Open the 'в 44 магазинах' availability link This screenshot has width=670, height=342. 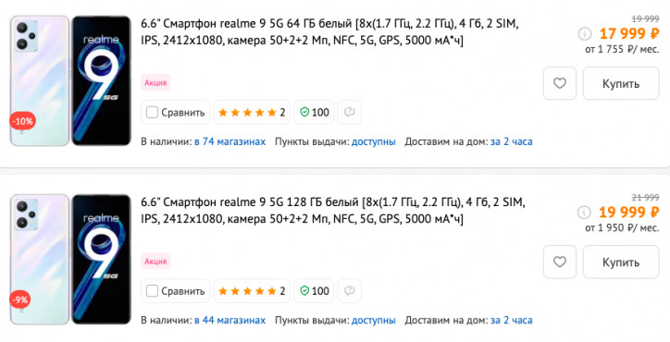click(x=230, y=320)
